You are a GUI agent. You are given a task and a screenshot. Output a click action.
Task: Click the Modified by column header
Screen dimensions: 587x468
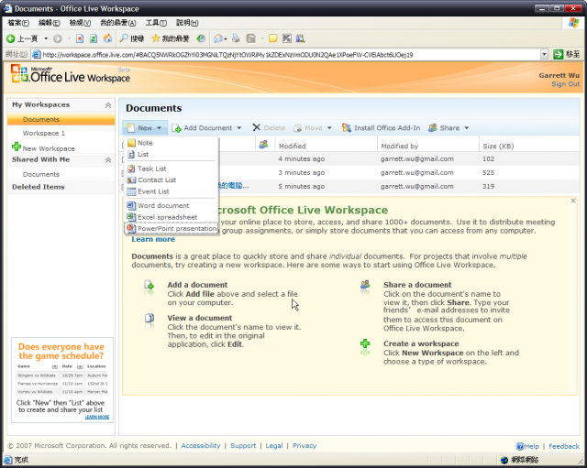[x=400, y=146]
